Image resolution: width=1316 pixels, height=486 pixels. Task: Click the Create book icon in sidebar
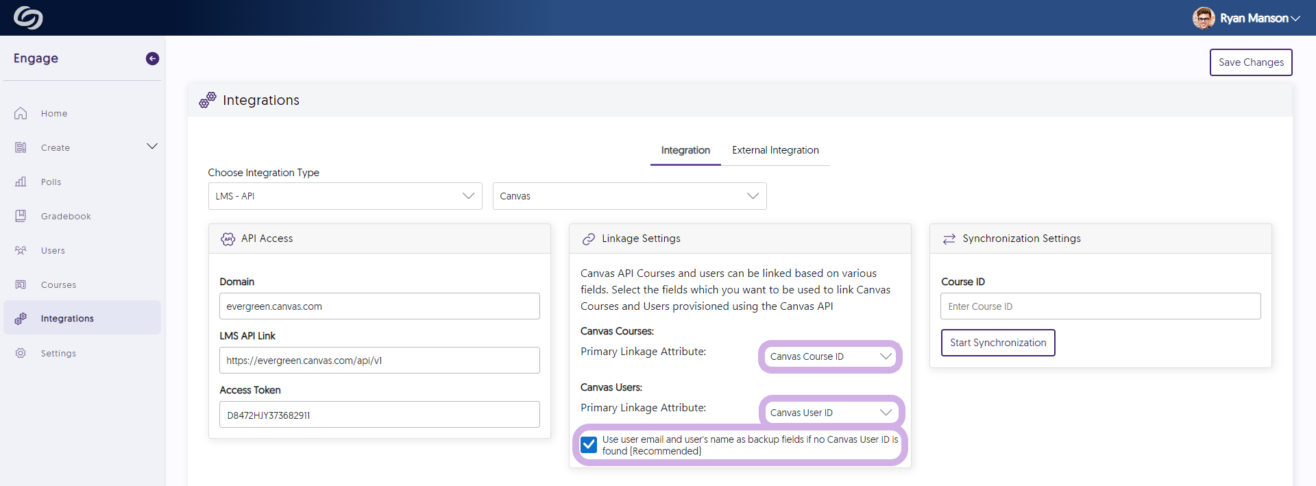coord(21,147)
